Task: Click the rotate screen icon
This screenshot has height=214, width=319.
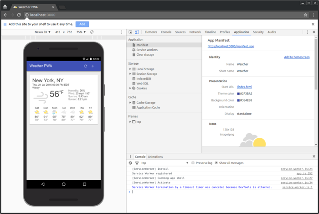Action: [92, 32]
